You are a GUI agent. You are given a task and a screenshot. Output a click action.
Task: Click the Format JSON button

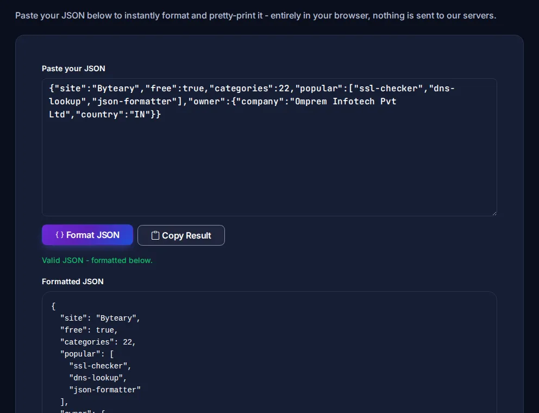(x=87, y=235)
